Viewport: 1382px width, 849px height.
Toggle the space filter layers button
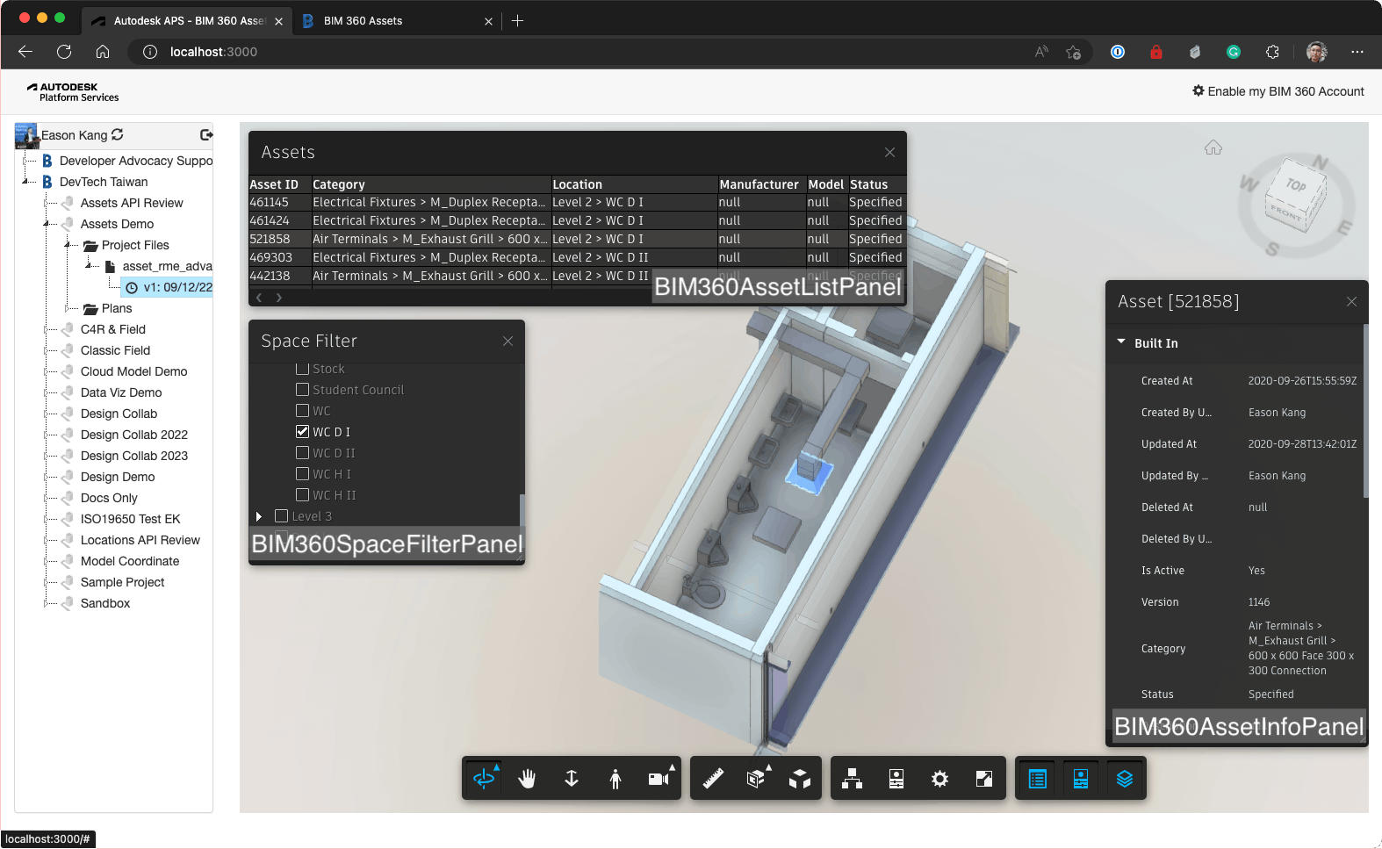[x=1125, y=779]
